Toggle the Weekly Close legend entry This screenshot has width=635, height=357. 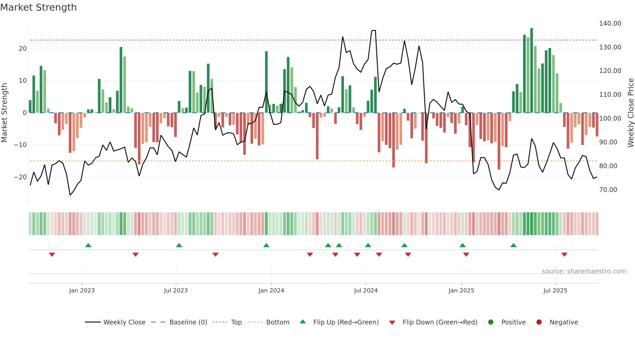tap(115, 322)
